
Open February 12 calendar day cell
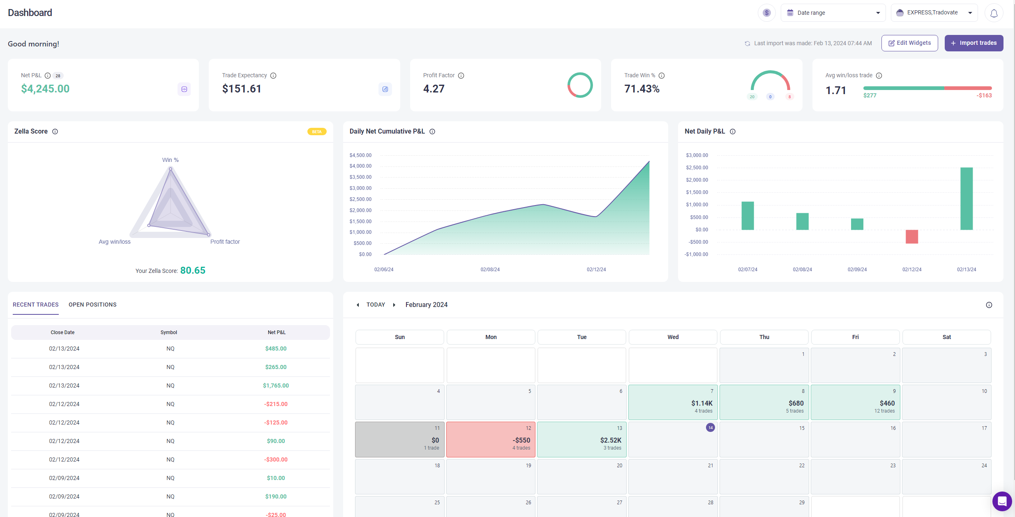point(491,439)
